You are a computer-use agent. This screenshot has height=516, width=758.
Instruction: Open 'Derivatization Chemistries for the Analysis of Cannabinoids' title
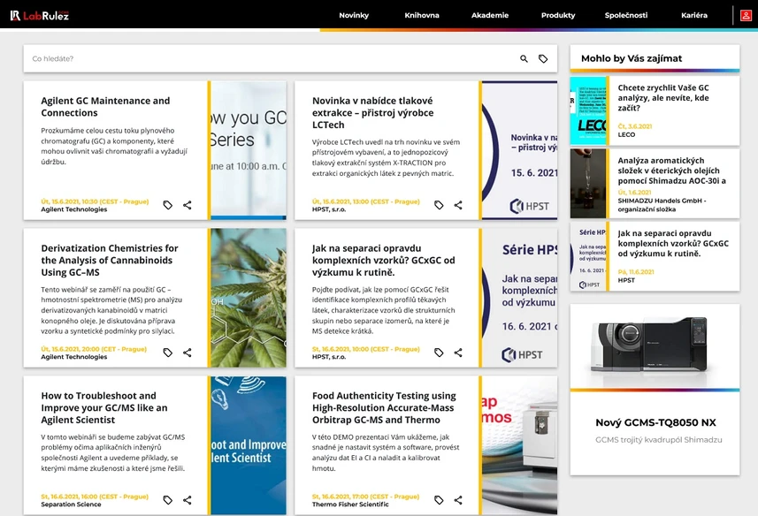pyautogui.click(x=110, y=260)
